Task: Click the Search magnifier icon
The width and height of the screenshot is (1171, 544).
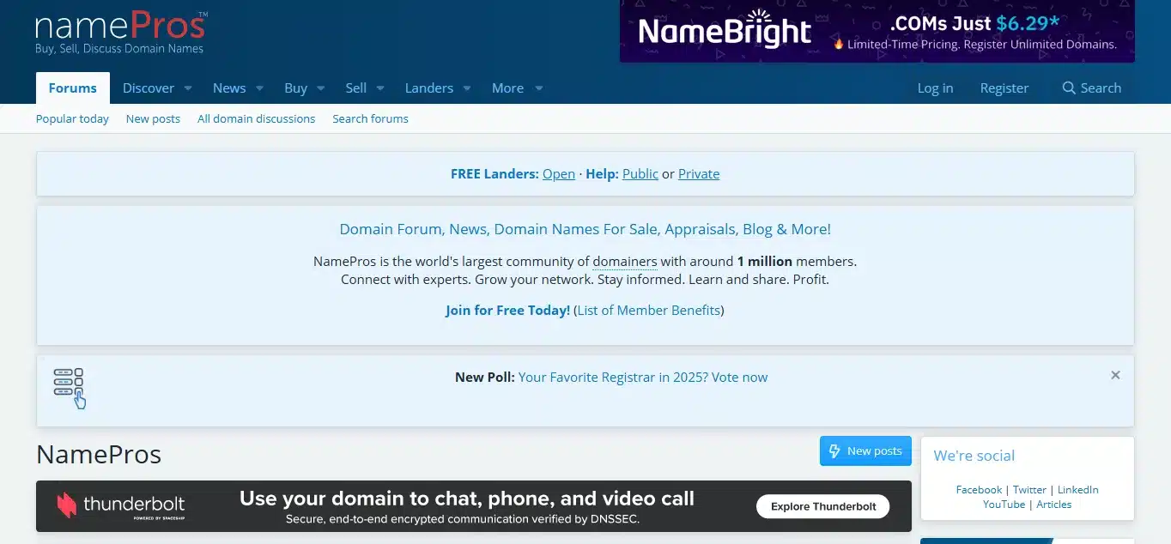Action: [1069, 88]
